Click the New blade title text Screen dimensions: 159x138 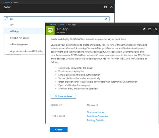[x=7, y=7]
